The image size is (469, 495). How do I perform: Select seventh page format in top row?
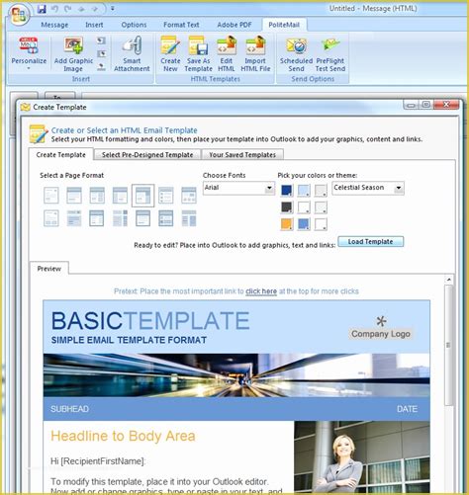coord(189,195)
